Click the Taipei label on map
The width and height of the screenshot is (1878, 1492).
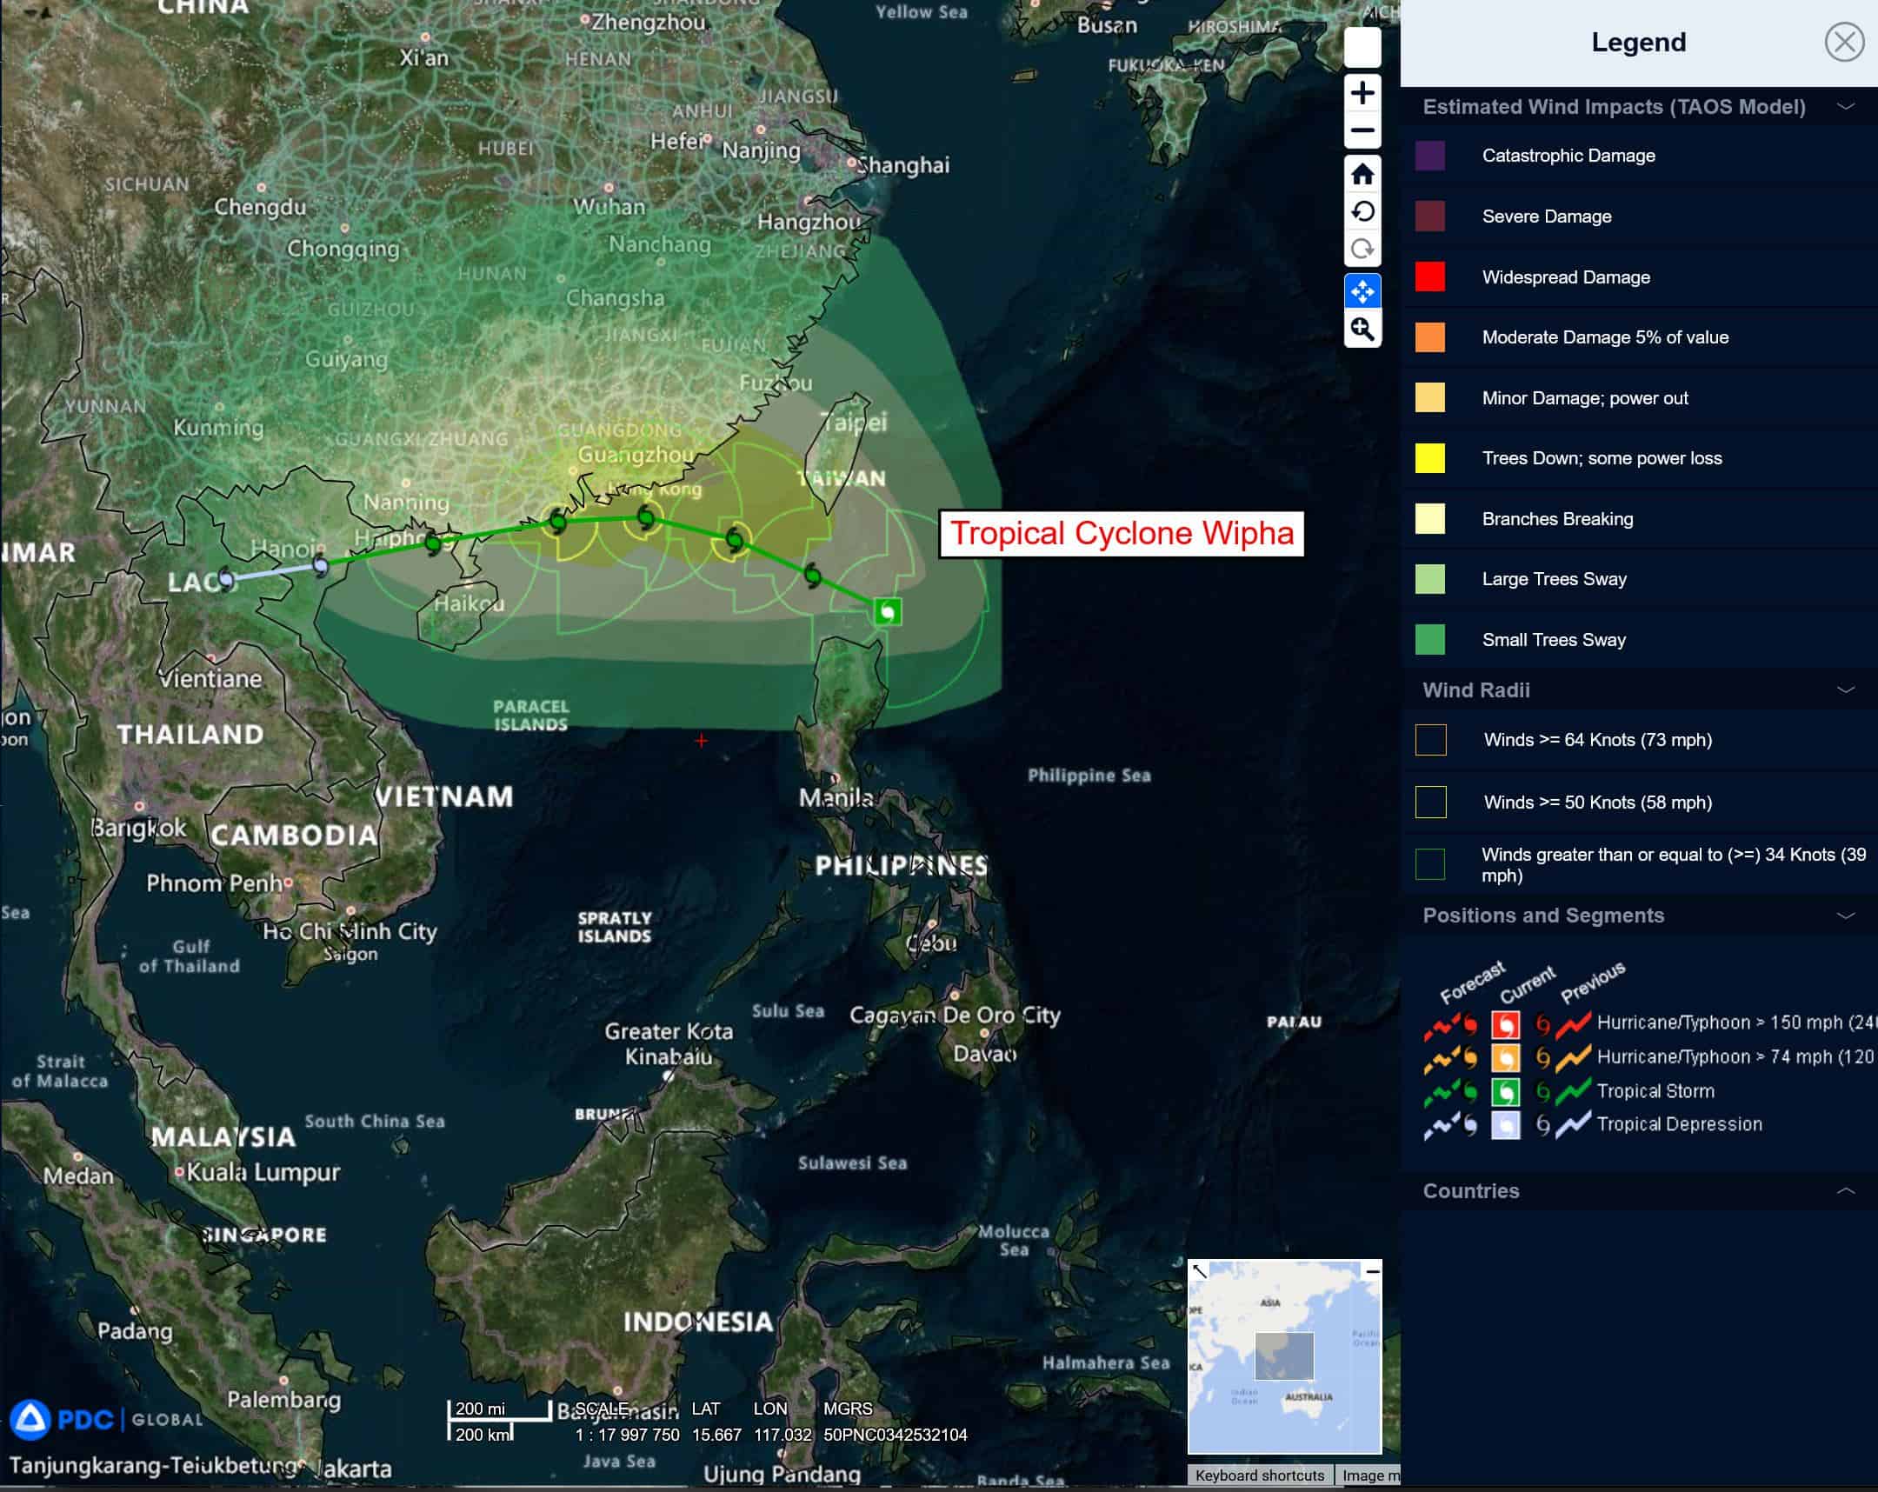pyautogui.click(x=855, y=423)
